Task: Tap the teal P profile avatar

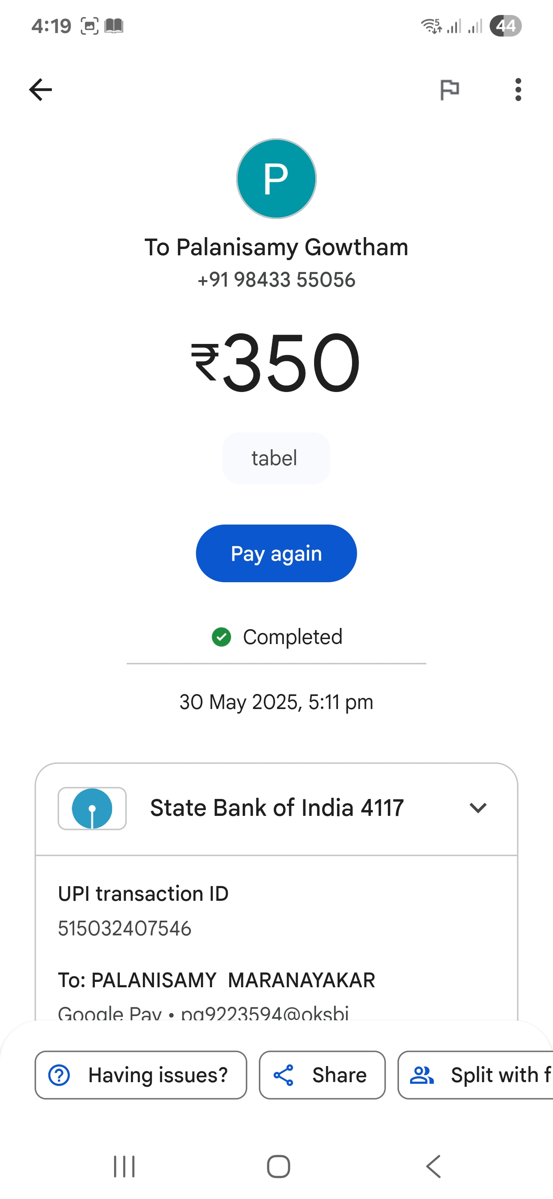Action: (x=276, y=179)
